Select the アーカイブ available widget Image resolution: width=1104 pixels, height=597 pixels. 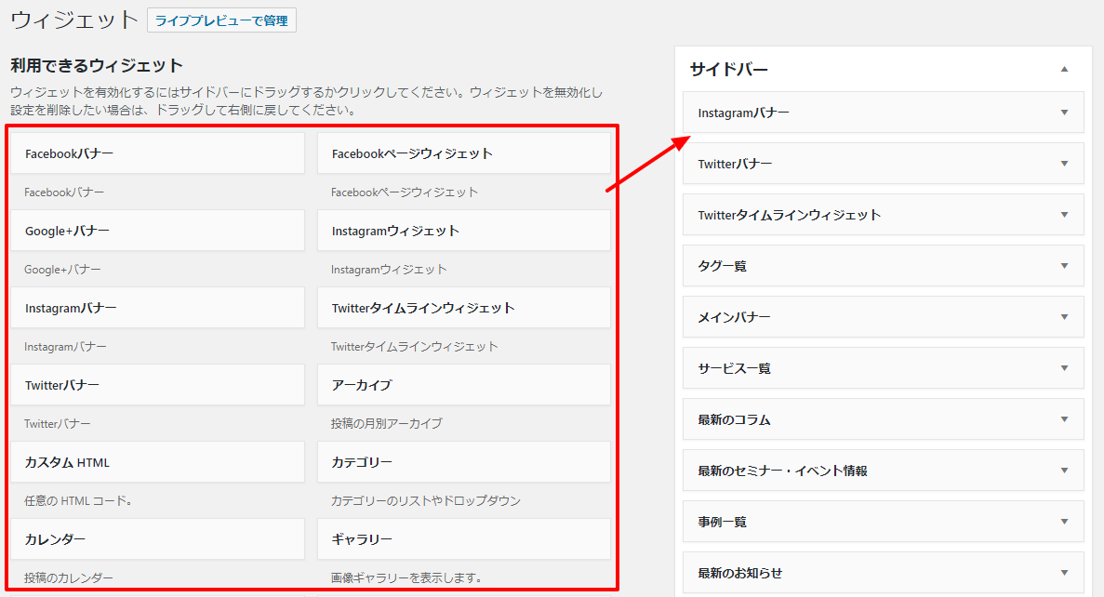click(464, 385)
